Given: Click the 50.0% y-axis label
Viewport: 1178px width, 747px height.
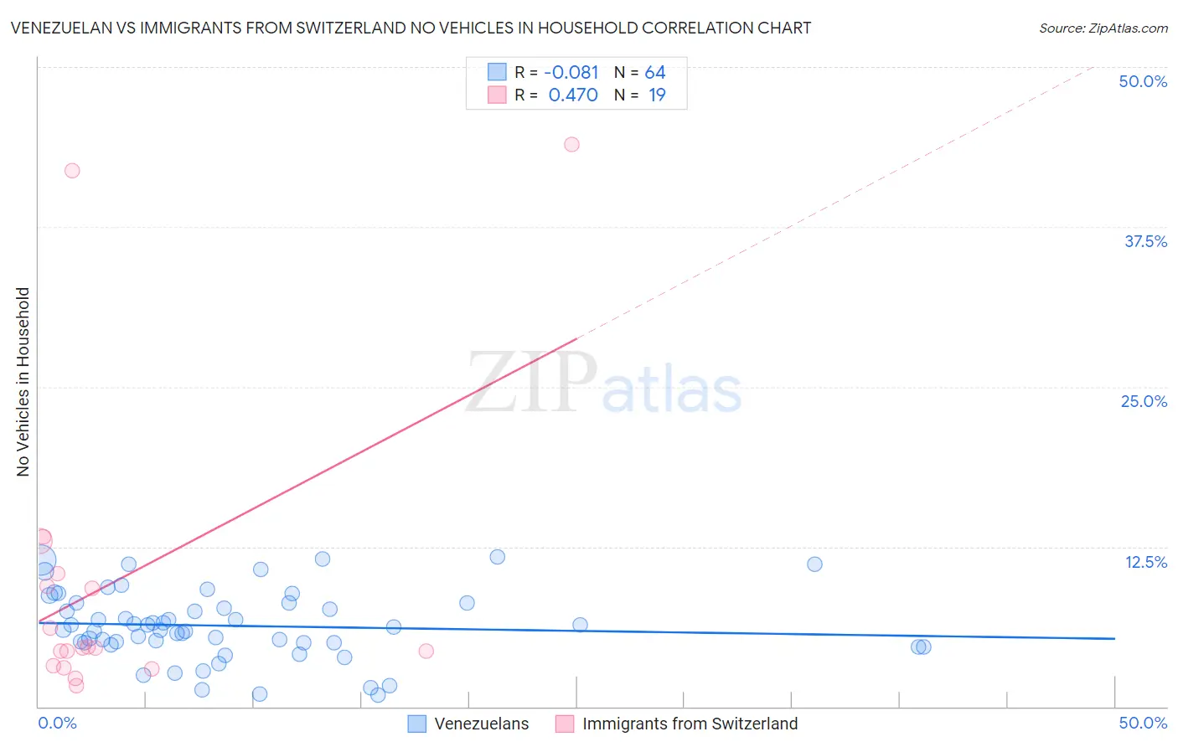Looking at the screenshot, I should point(1143,81).
